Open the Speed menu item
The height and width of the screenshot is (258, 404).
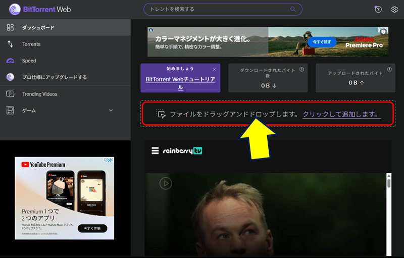(65, 61)
